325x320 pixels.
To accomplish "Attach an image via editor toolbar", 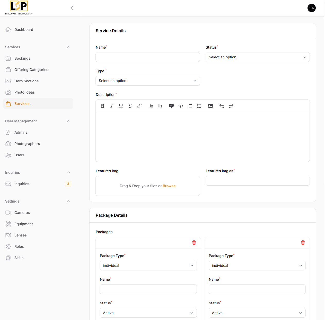I will pyautogui.click(x=210, y=106).
